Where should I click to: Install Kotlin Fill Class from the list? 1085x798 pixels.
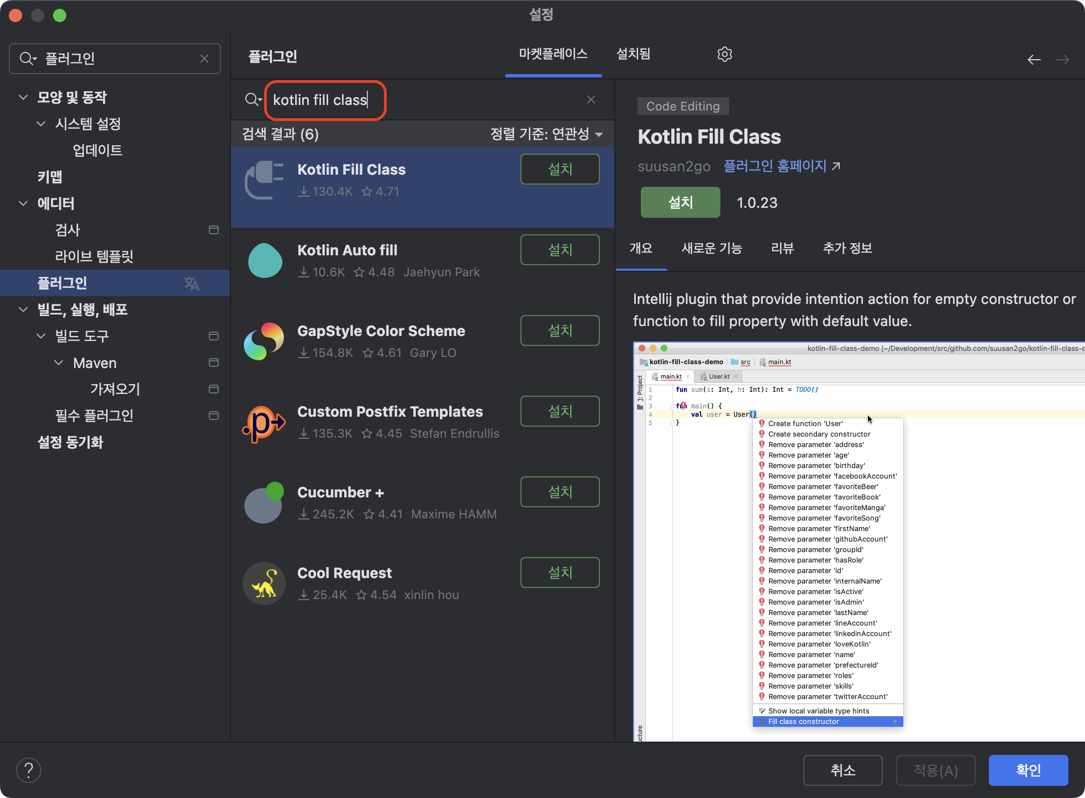[x=560, y=169]
